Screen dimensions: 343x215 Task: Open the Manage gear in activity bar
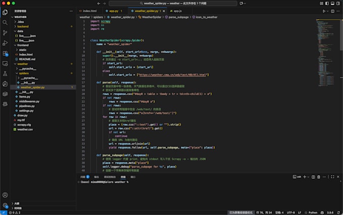pos(5,205)
